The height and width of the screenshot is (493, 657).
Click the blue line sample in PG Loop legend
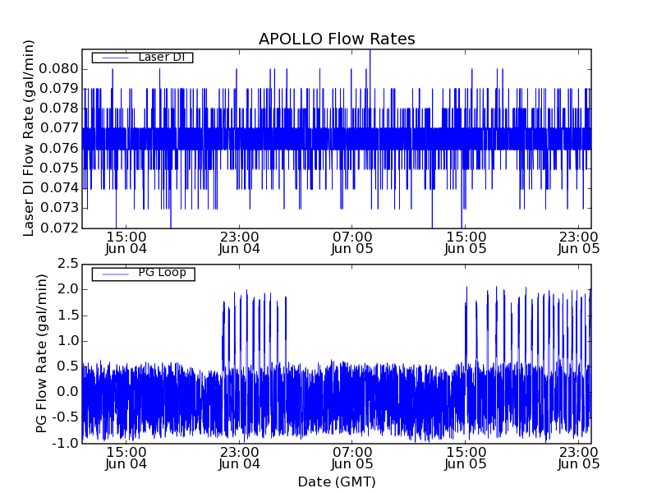[114, 273]
